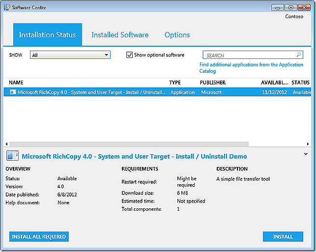Click 'A simple file transfer tool' description
This screenshot has height=252, width=316.
243,179
